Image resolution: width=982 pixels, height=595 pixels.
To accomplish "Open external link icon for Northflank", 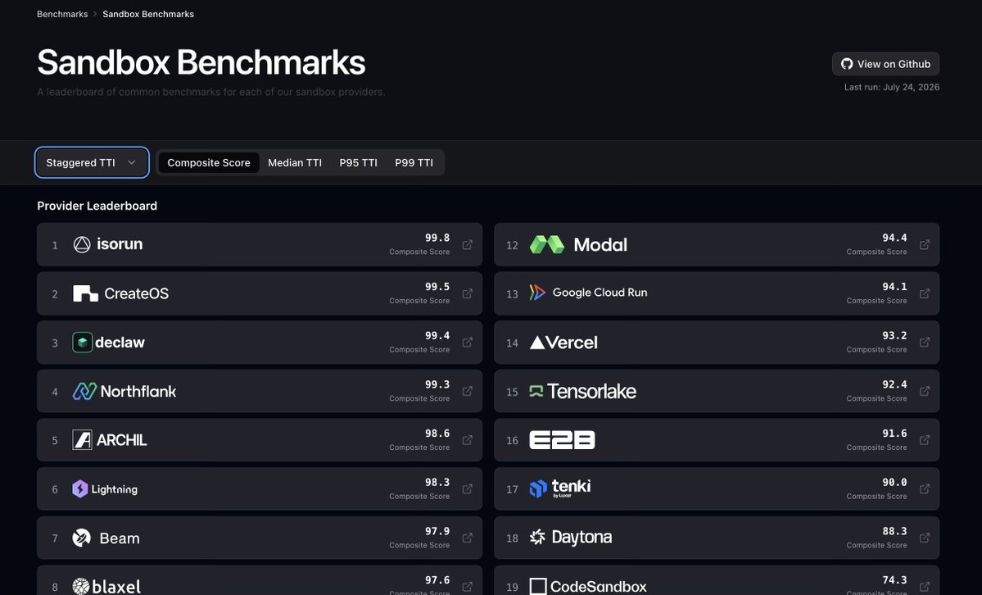I will [467, 391].
